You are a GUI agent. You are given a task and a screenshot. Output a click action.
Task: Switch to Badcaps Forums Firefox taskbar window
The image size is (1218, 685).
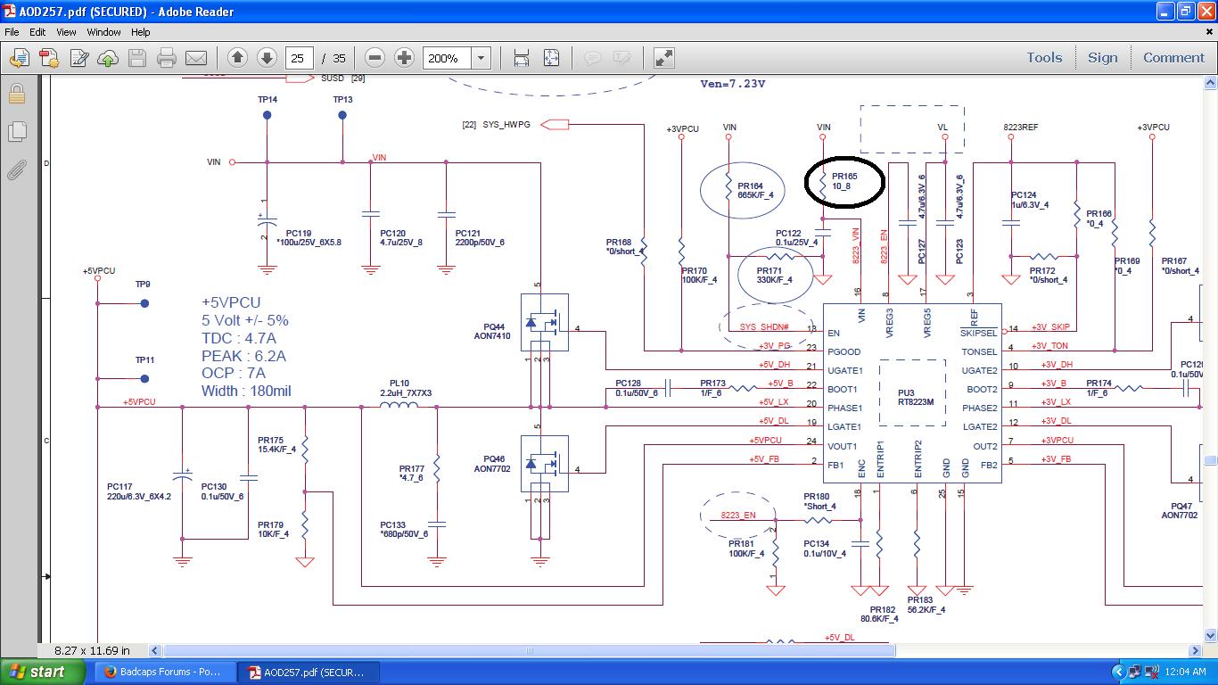(167, 672)
